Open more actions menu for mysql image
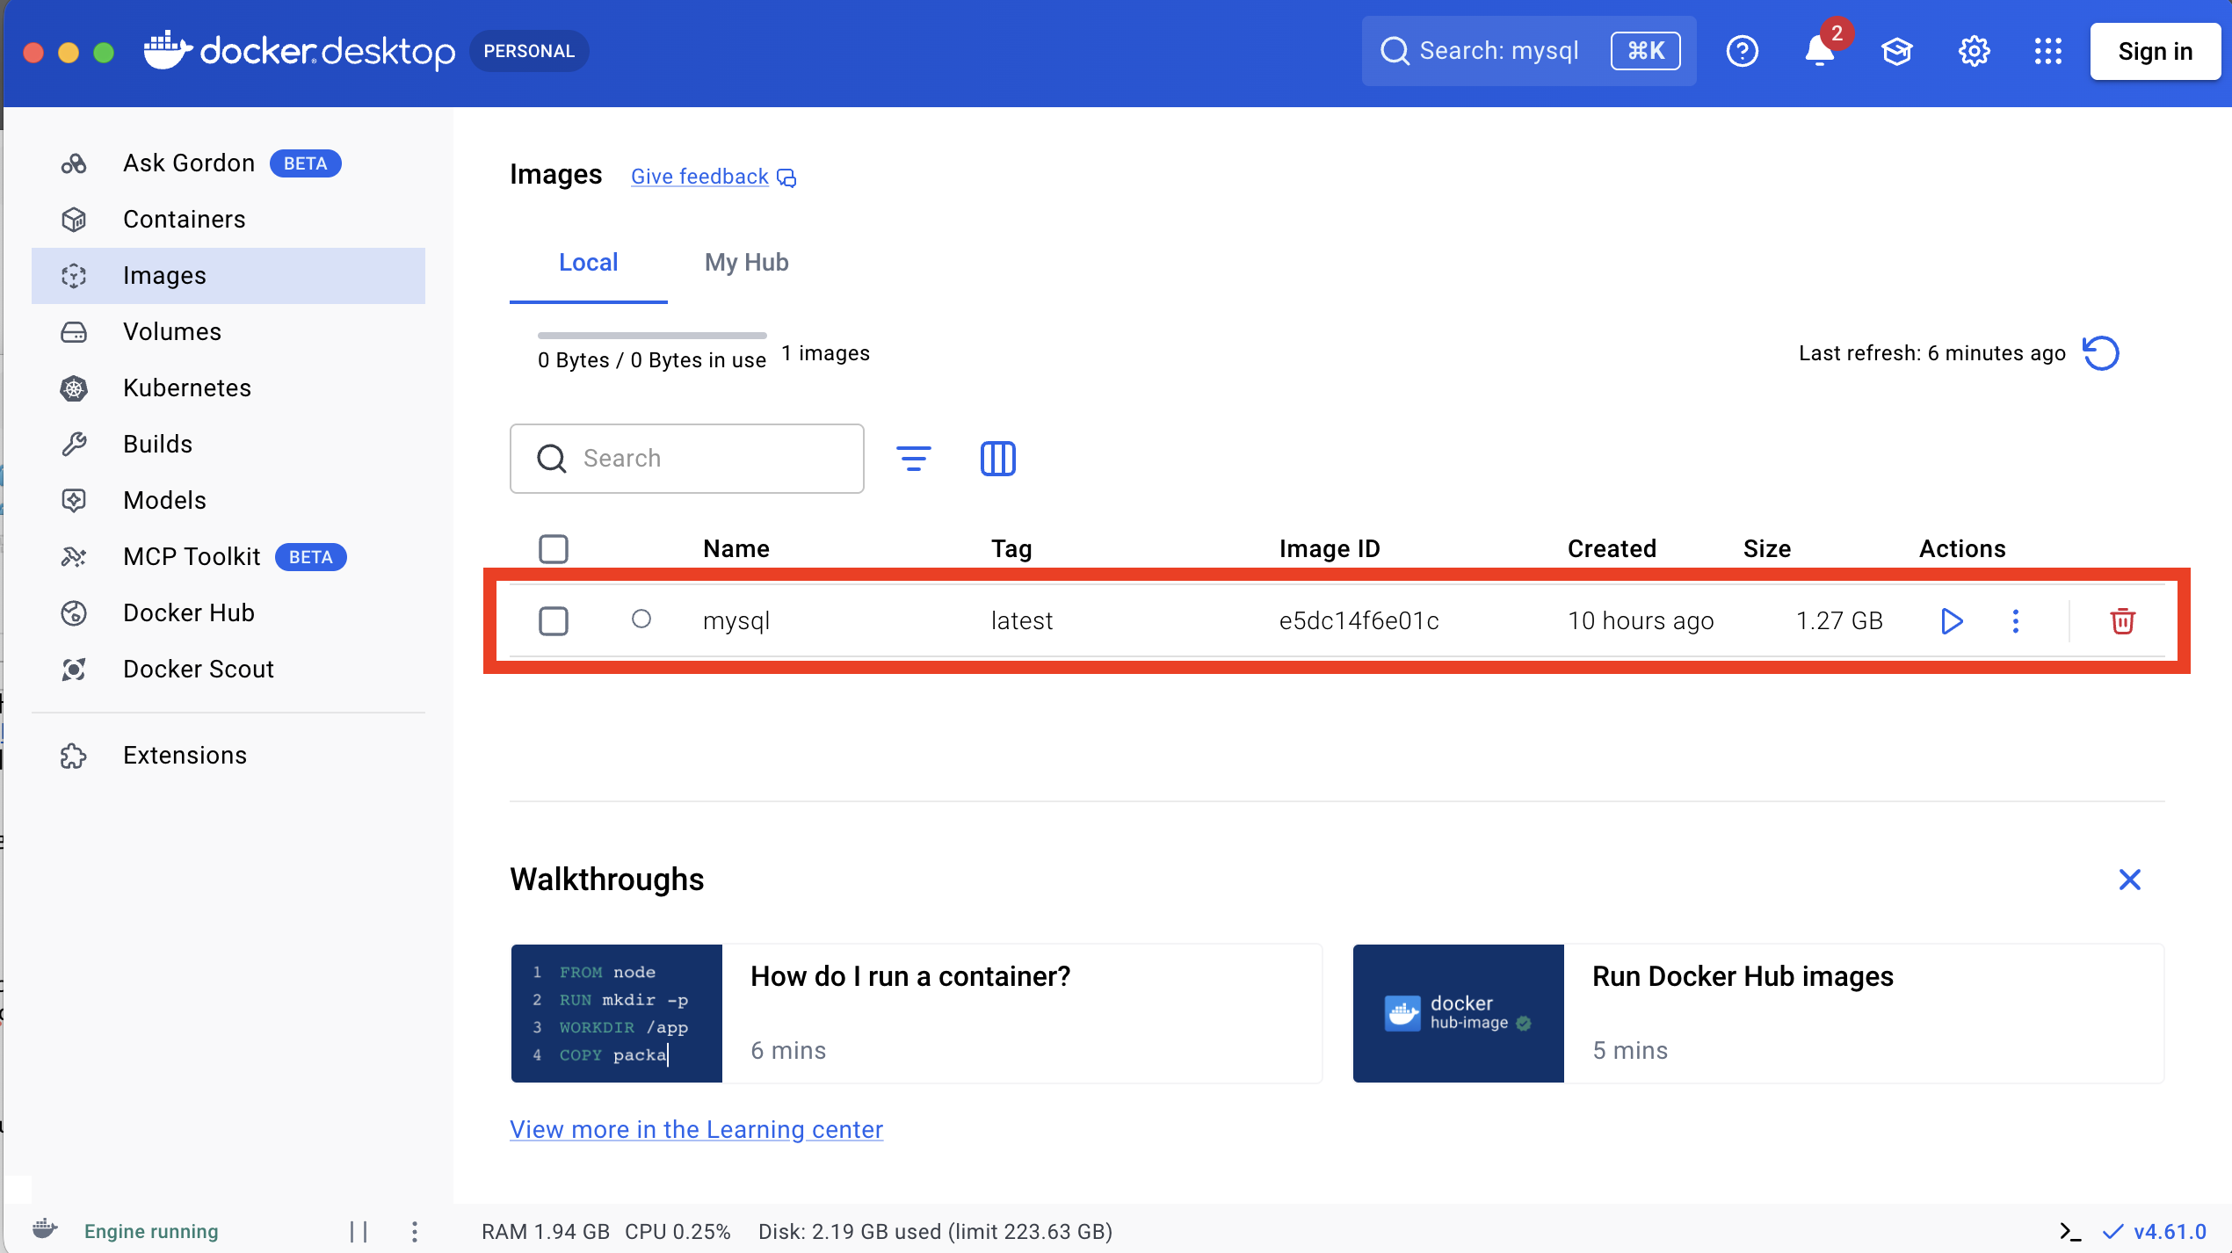This screenshot has height=1253, width=2232. [x=2016, y=621]
